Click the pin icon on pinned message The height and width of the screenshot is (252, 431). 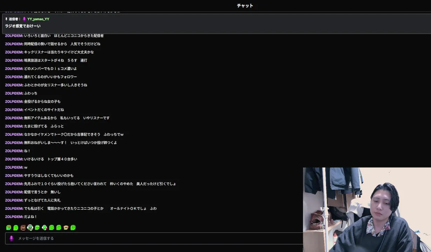[x=6, y=19]
